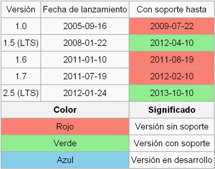
Task: Click release date 2011-07-19
Action: 85,76
